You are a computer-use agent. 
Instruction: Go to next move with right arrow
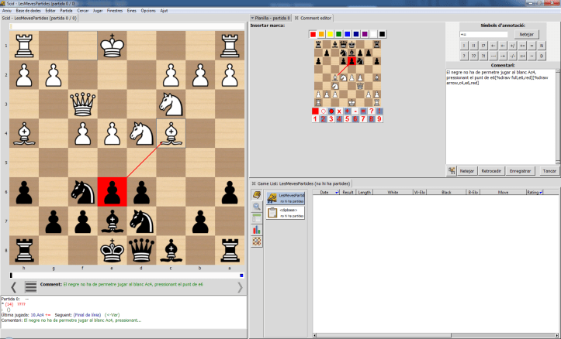click(x=239, y=287)
